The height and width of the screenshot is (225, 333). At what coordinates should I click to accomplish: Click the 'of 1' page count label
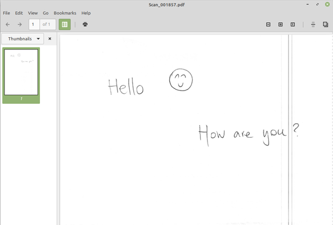(46, 24)
